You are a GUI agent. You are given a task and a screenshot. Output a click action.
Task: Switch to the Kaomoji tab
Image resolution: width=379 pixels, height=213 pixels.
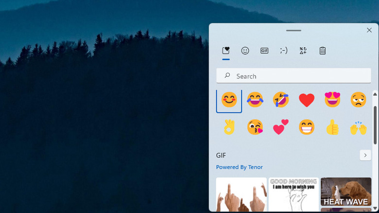pyautogui.click(x=284, y=51)
